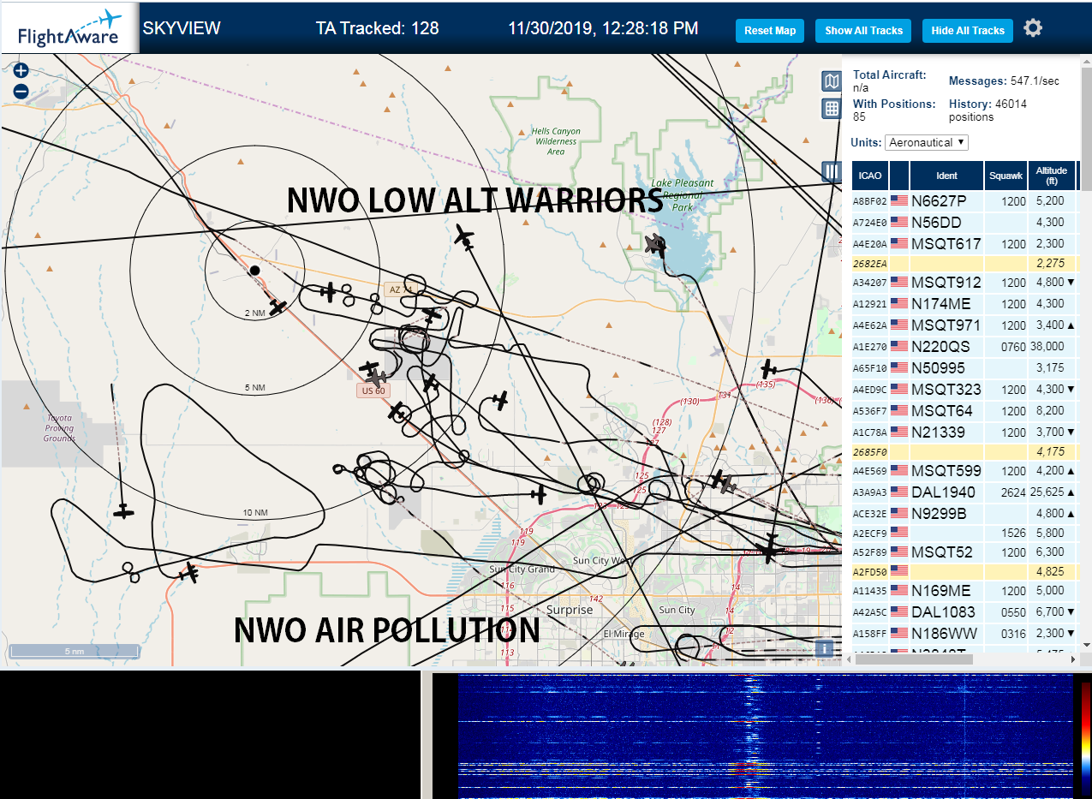Screen dimensions: 1092x799
Task: Select the highlighted 2682EA row
Action: [x=964, y=263]
